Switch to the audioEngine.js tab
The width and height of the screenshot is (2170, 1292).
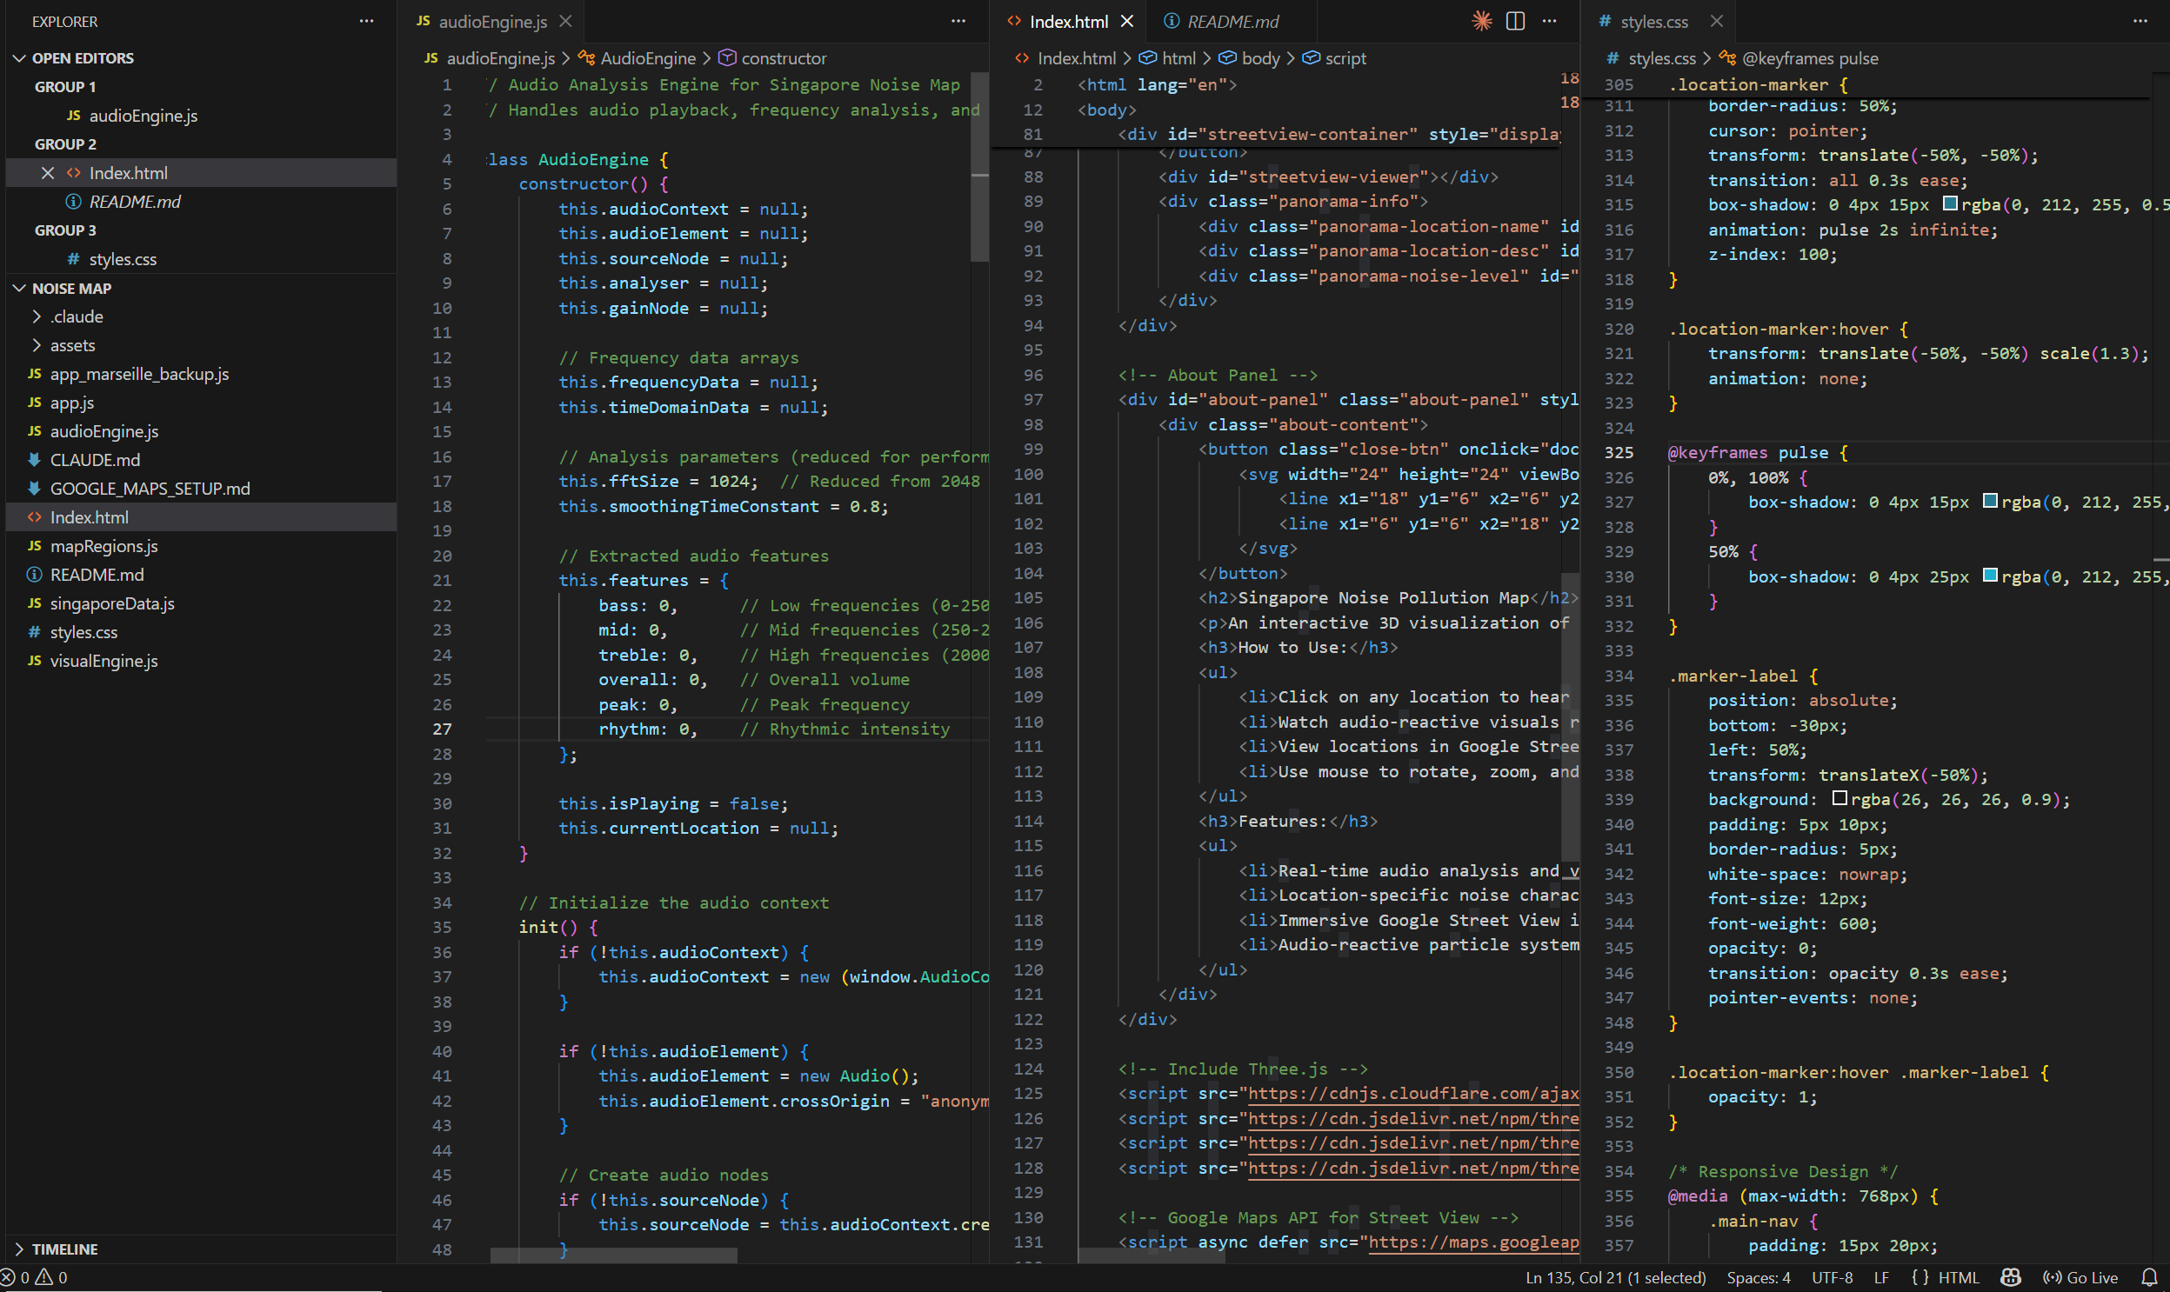click(x=493, y=21)
